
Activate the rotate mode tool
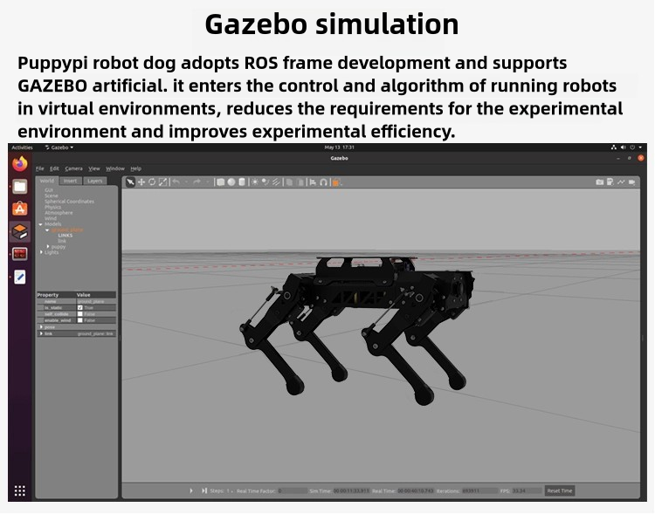pyautogui.click(x=152, y=182)
